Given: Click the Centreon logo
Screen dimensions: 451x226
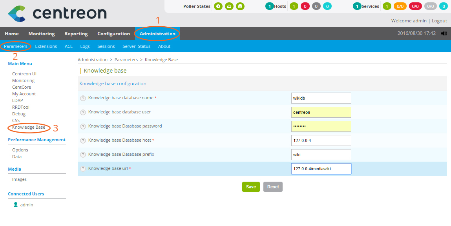Looking at the screenshot, I should click(57, 13).
